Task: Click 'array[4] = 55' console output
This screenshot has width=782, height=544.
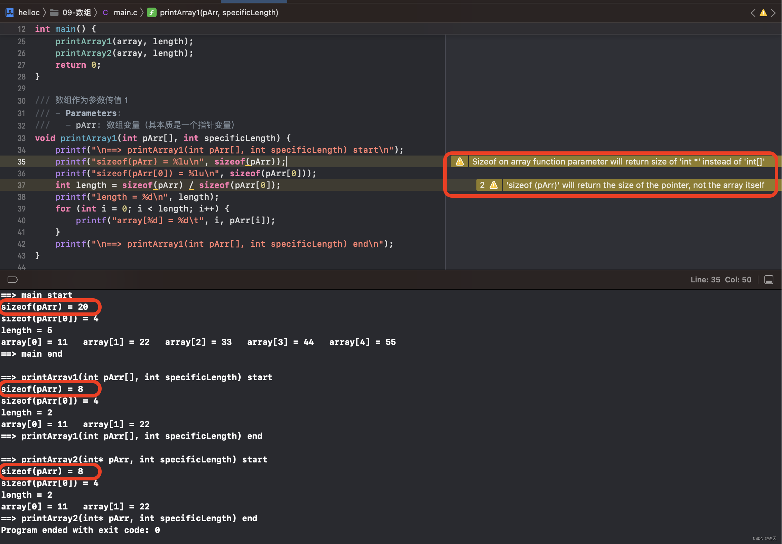Action: [363, 342]
